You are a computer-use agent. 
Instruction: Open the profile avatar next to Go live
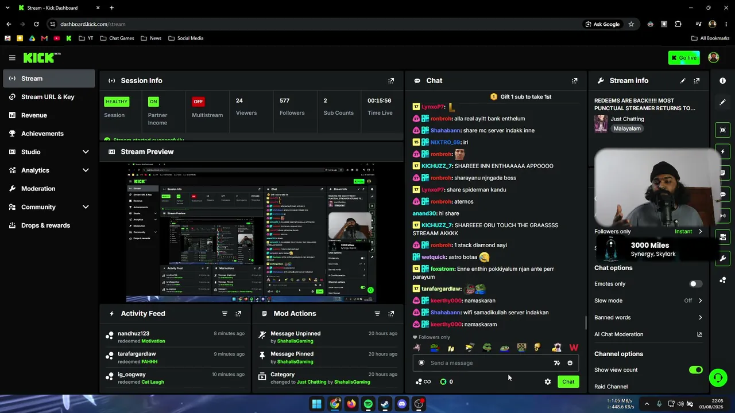click(x=714, y=57)
